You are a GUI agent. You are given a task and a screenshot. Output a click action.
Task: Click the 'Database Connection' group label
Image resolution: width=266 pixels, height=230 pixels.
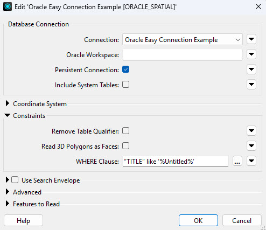(38, 24)
